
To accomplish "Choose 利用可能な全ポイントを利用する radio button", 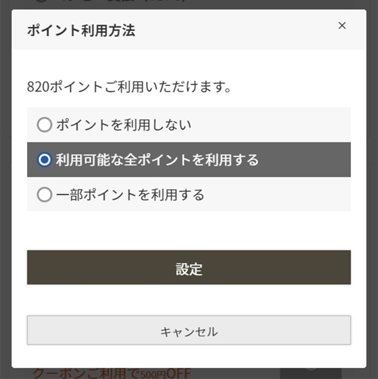I will point(44,159).
